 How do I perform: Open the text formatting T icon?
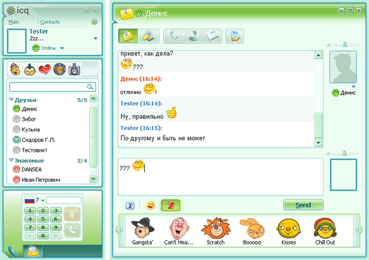coord(130,206)
